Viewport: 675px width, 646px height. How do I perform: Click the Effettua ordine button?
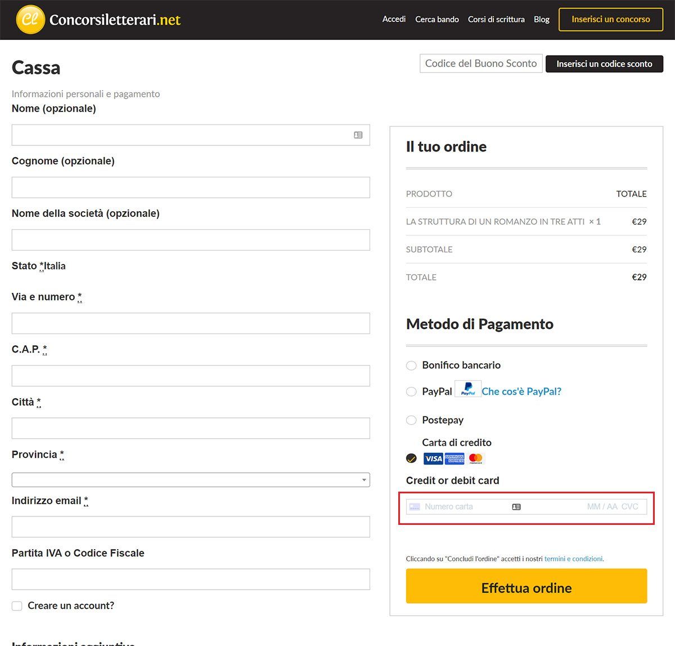(526, 586)
